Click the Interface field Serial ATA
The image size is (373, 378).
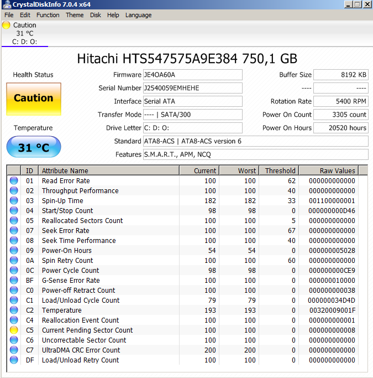(x=193, y=101)
